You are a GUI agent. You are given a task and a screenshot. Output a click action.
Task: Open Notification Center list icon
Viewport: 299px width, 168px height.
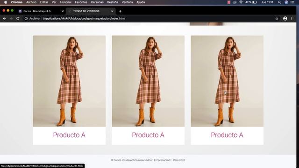click(x=292, y=2)
